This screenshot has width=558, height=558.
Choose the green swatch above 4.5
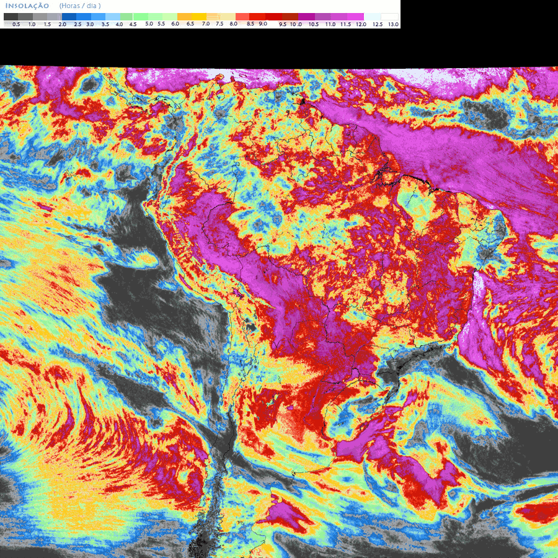tap(126, 17)
